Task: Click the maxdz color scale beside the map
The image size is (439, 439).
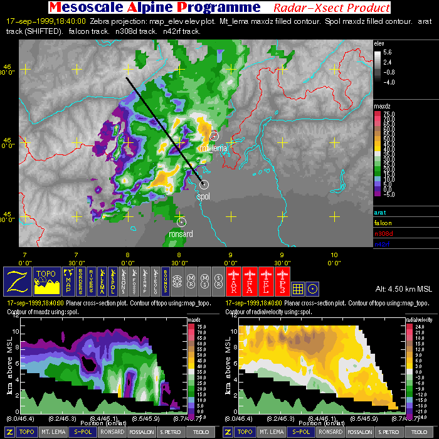Action: (378, 154)
